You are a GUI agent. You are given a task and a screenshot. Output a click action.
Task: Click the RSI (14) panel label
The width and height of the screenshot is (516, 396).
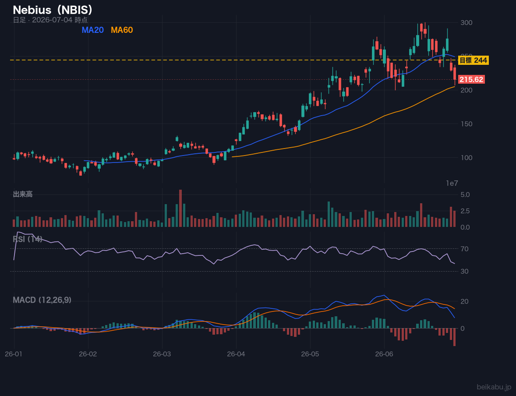pos(28,239)
